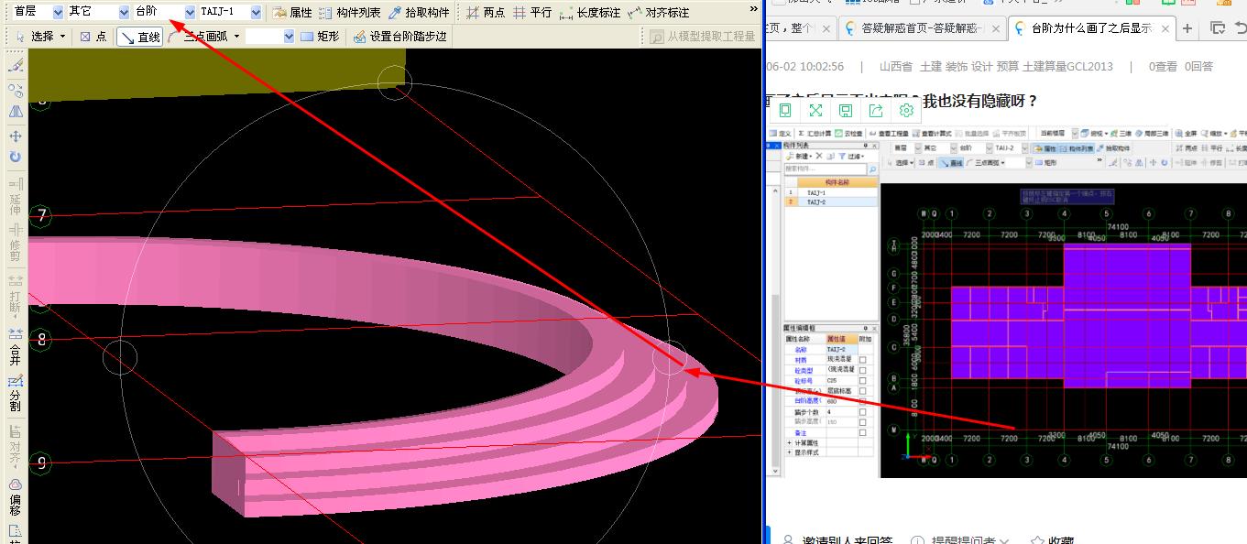
Task: Click the 0回答 answer count text
Action: (x=1198, y=66)
